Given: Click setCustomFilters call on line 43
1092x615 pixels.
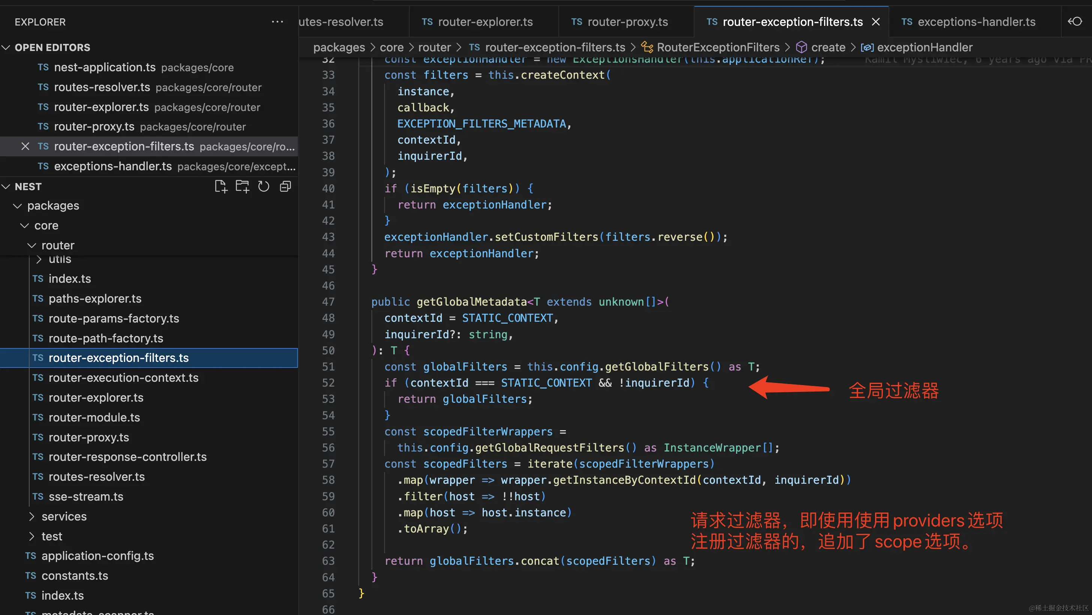Looking at the screenshot, I should (546, 237).
